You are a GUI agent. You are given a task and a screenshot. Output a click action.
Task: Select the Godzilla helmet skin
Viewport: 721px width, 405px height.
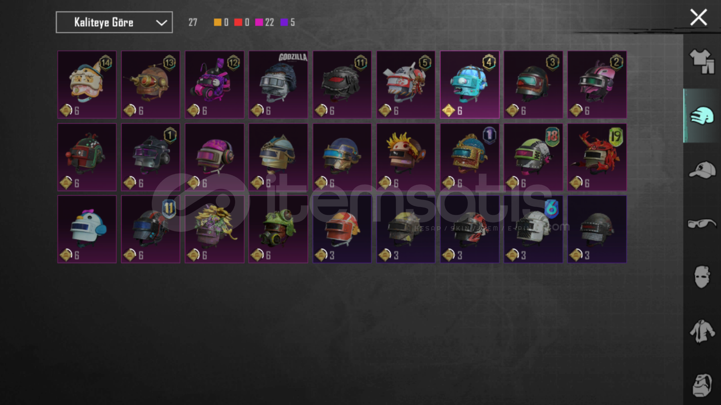278,84
